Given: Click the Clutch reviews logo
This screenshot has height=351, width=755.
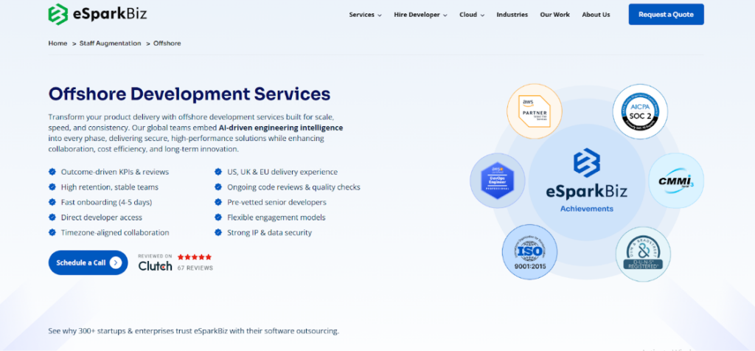Looking at the screenshot, I should click(155, 265).
